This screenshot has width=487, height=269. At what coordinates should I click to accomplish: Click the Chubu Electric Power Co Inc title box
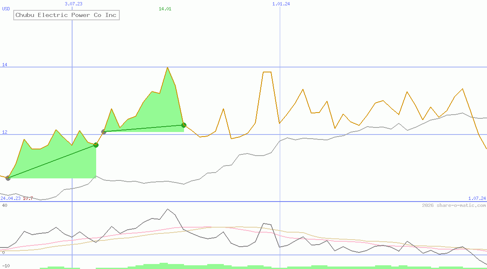[66, 15]
